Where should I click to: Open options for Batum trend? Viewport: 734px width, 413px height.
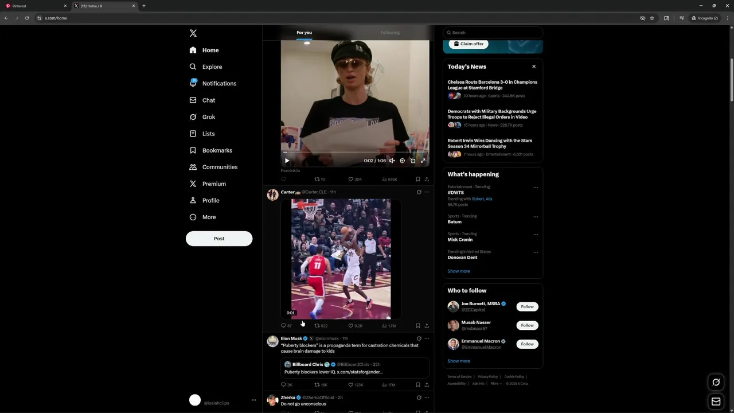pyautogui.click(x=536, y=216)
